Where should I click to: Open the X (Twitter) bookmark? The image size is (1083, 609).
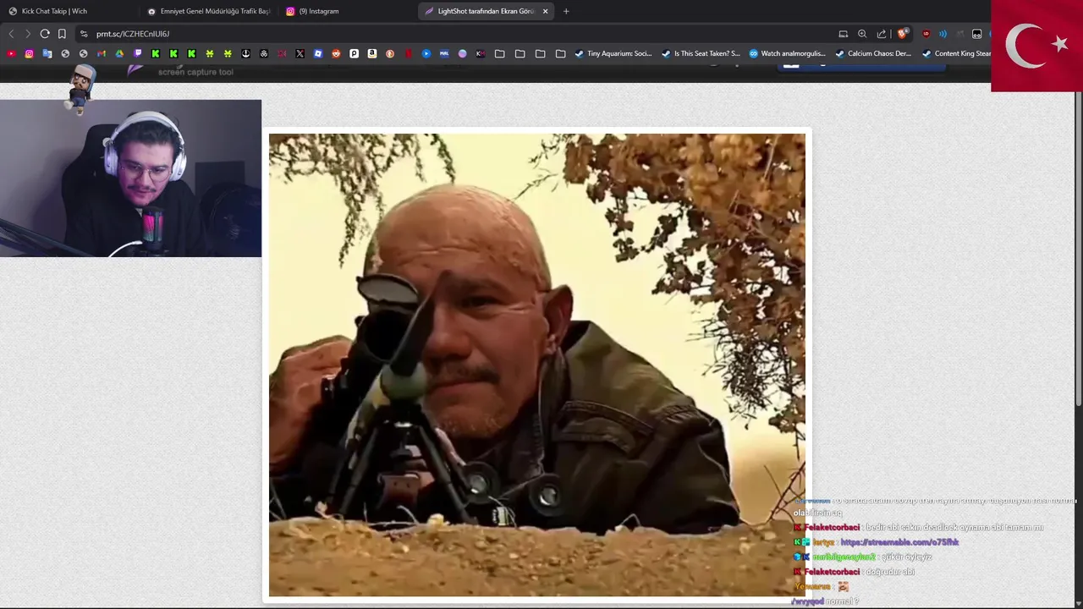tap(300, 53)
